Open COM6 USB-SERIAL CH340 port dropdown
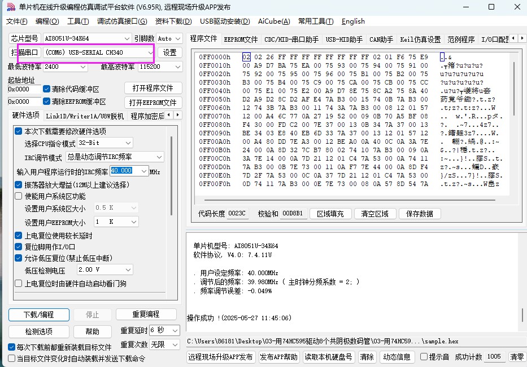Screen dimensions: 527x367 98,52
